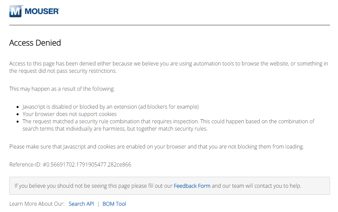Click the Access Denied heading

point(35,43)
